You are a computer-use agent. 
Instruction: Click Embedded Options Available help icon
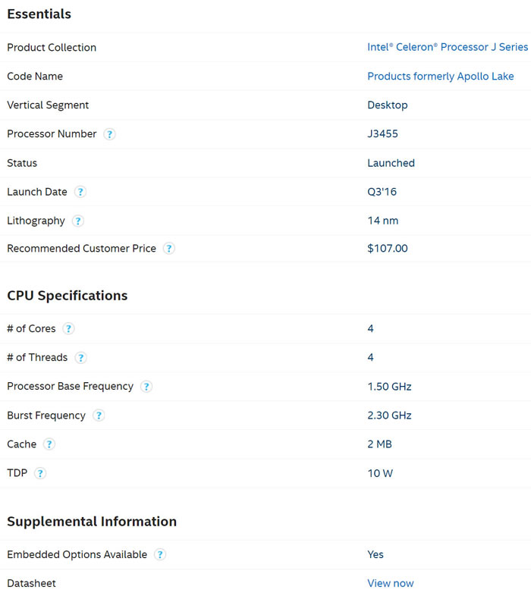click(x=160, y=554)
